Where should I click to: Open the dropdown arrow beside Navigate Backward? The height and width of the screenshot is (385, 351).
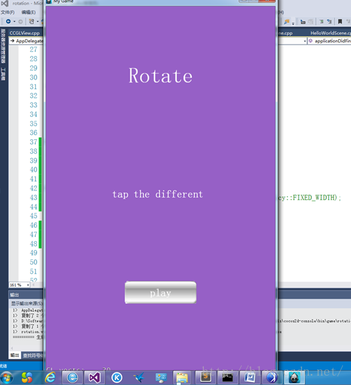point(14,22)
